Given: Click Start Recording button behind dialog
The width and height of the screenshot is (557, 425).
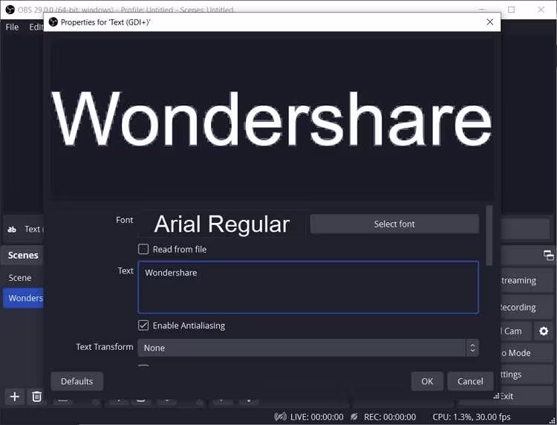Looking at the screenshot, I should click(527, 307).
